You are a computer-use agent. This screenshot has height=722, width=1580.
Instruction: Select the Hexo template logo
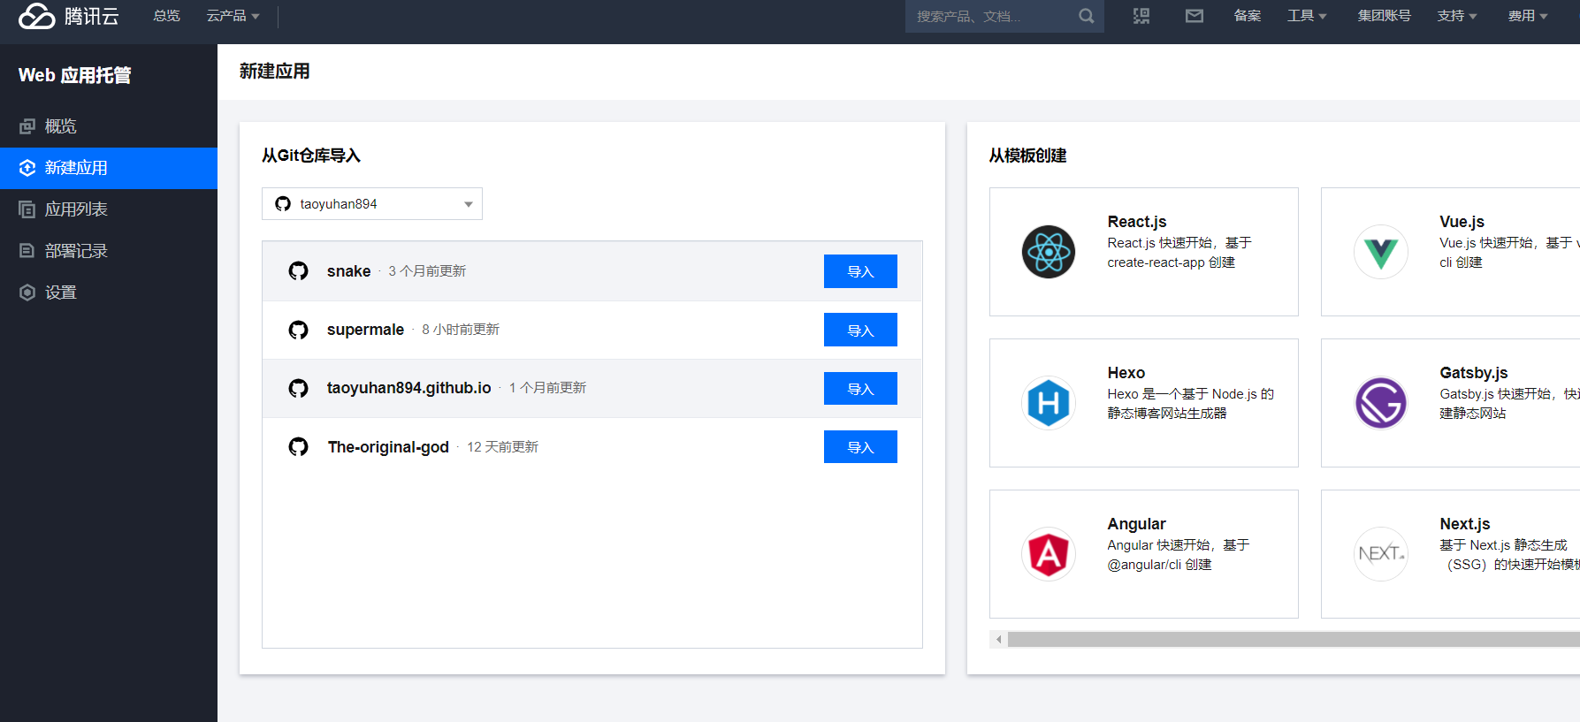coord(1049,403)
